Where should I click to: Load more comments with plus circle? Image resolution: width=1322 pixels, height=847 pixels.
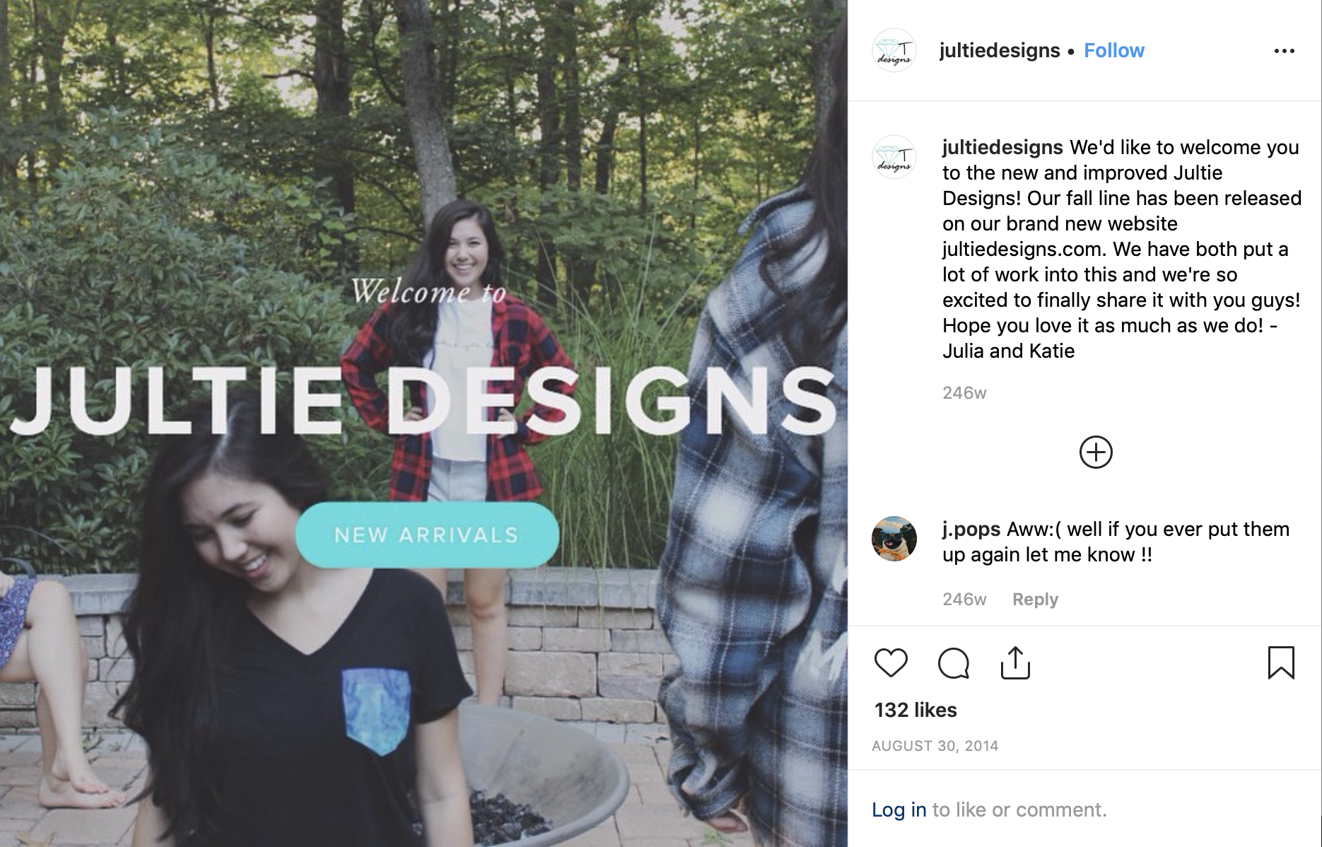pyautogui.click(x=1096, y=452)
